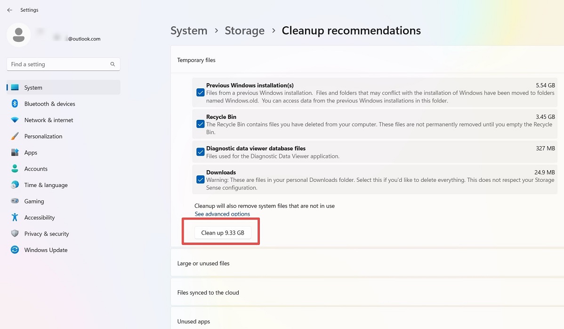
Task: Uncheck the Recycle Bin cleanup option
Action: (x=200, y=124)
